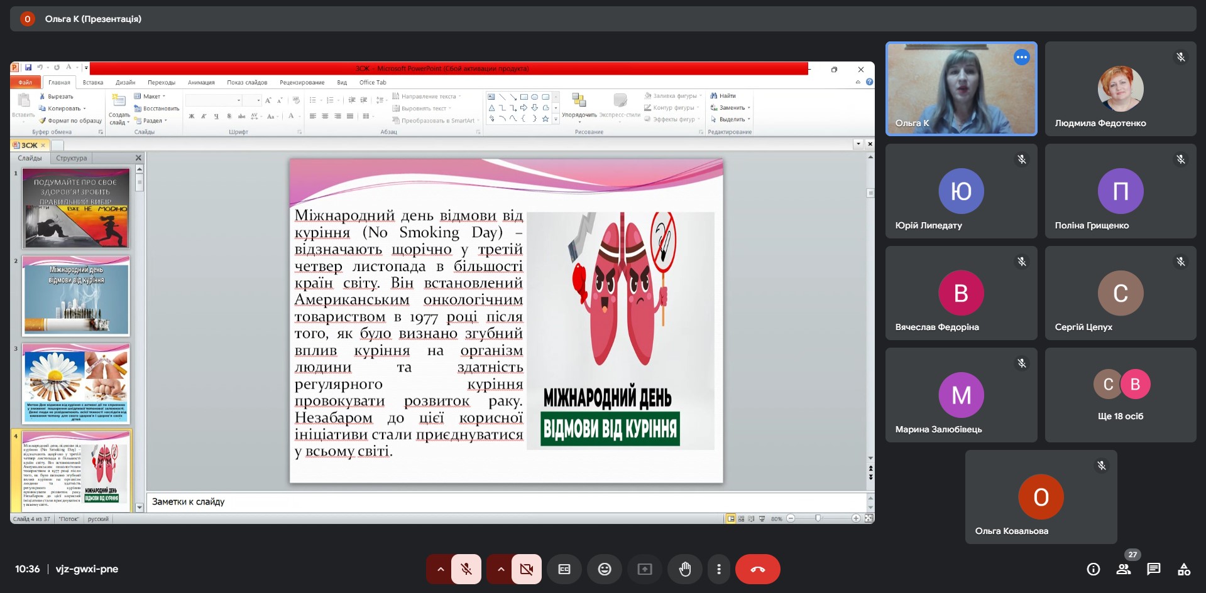The height and width of the screenshot is (593, 1206).
Task: Click the PowerPoint zoom slider
Action: pos(818,518)
